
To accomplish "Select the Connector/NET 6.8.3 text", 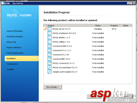I will tap(61, 59).
